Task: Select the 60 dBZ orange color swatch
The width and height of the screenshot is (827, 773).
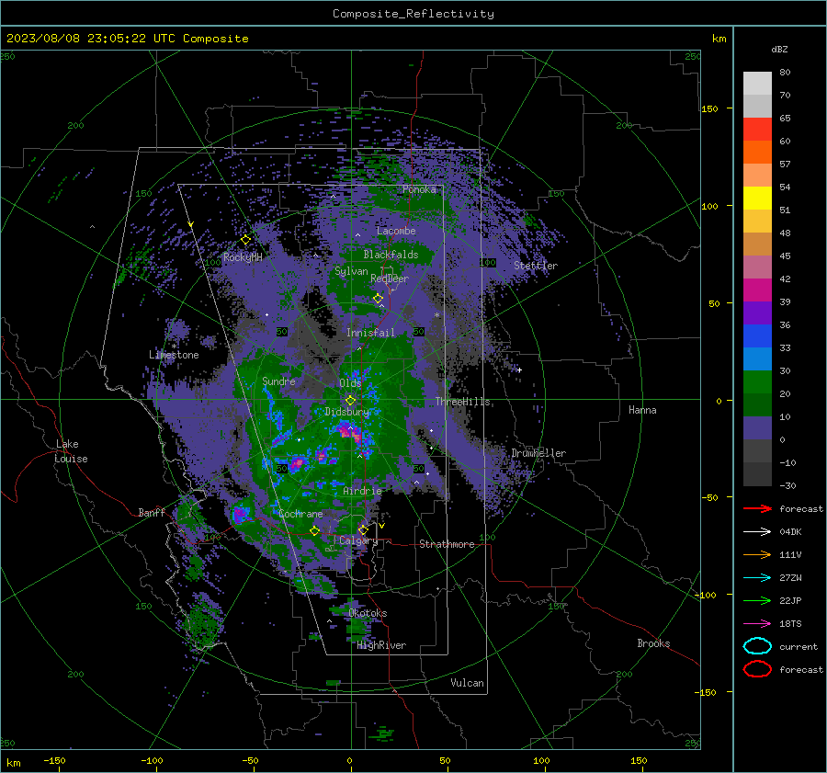Action: [x=757, y=152]
